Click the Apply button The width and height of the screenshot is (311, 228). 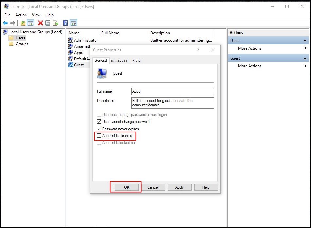[180, 187]
